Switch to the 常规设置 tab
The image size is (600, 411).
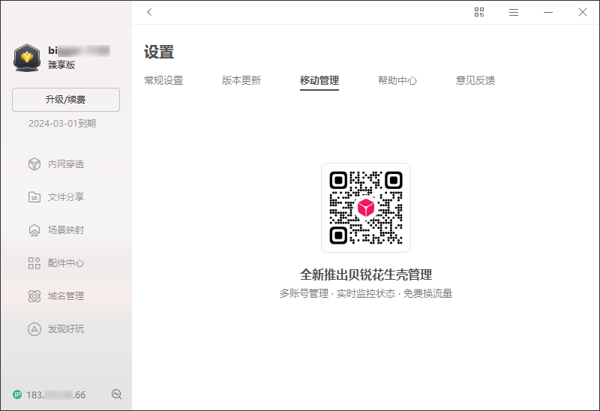click(163, 80)
